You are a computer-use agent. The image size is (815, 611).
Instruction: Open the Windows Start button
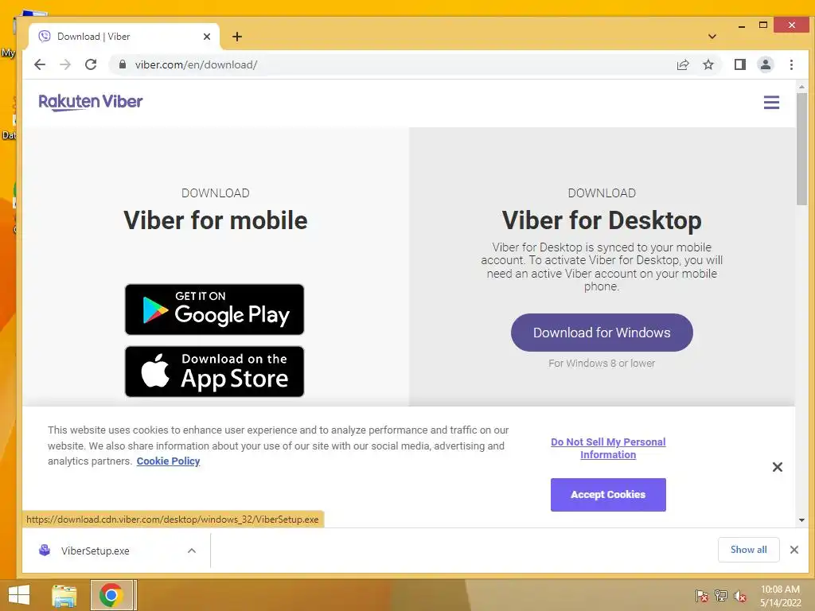pyautogui.click(x=19, y=595)
